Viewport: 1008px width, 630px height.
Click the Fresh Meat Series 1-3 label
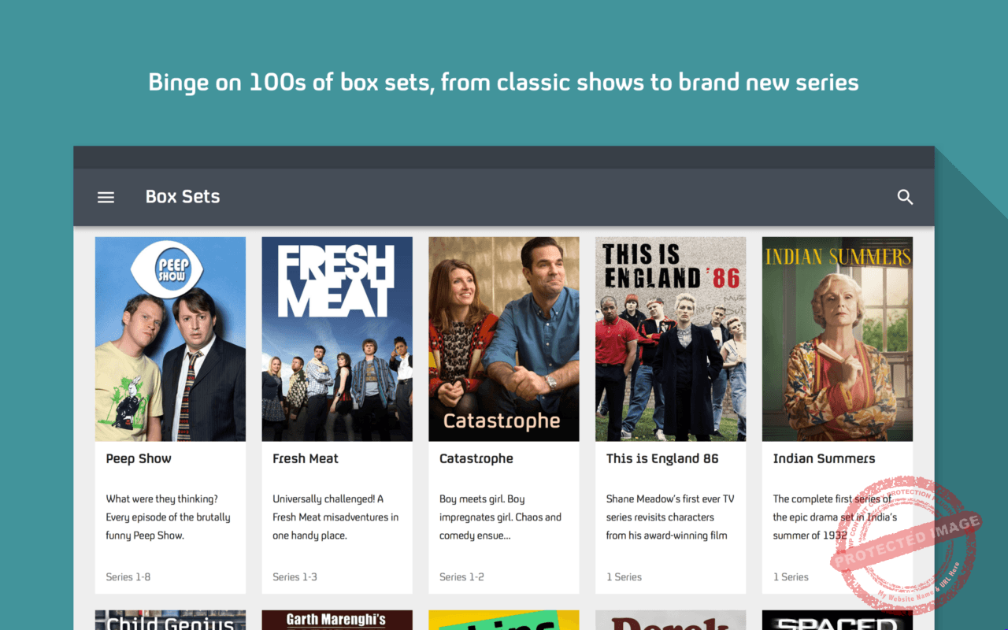(295, 577)
